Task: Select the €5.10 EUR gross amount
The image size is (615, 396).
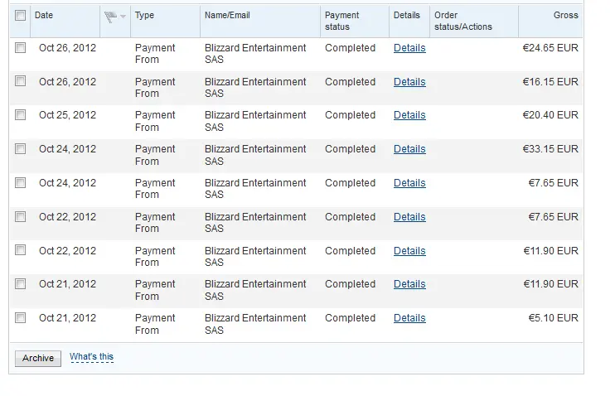Action: [553, 318]
